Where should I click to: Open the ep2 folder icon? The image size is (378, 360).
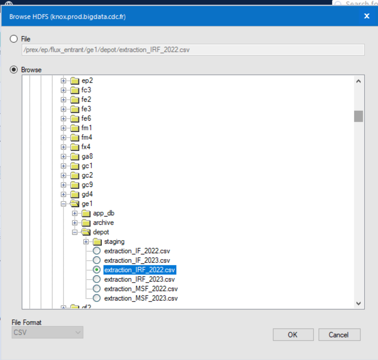coord(75,80)
